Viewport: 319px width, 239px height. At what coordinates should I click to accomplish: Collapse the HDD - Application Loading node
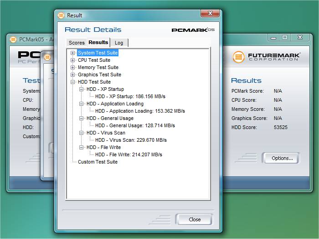click(81, 104)
